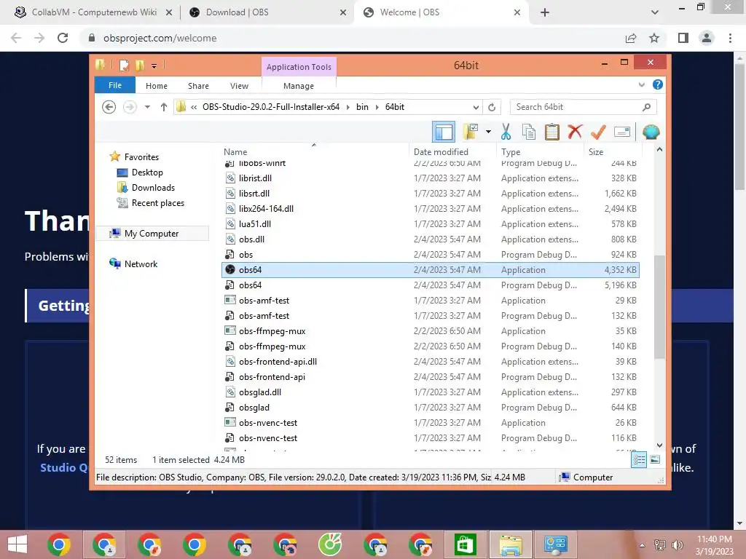Screen dimensions: 746x559
Task: Go up one folder level
Action: click(164, 107)
